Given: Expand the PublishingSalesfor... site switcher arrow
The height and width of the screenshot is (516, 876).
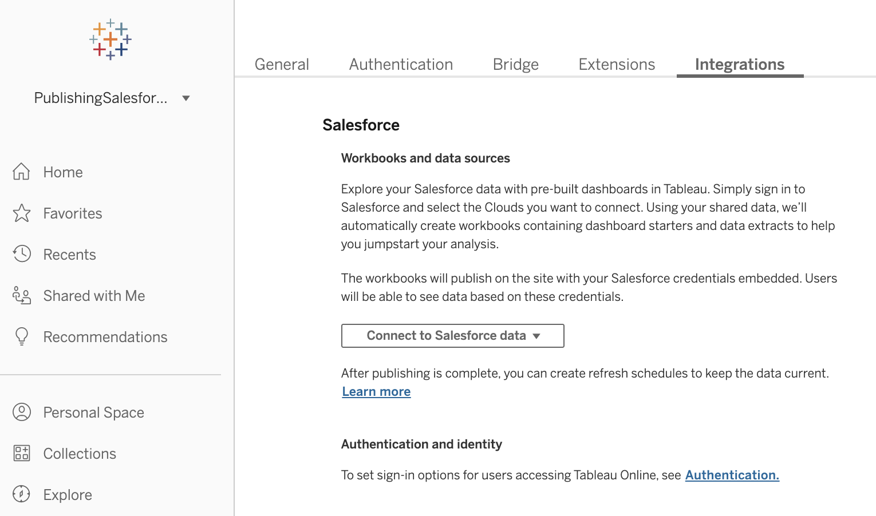Looking at the screenshot, I should (186, 98).
